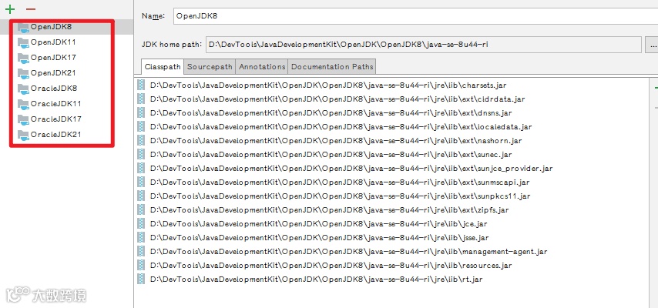The height and width of the screenshot is (308, 658).
Task: Click the archive icon beside localedata.jar
Action: click(141, 126)
